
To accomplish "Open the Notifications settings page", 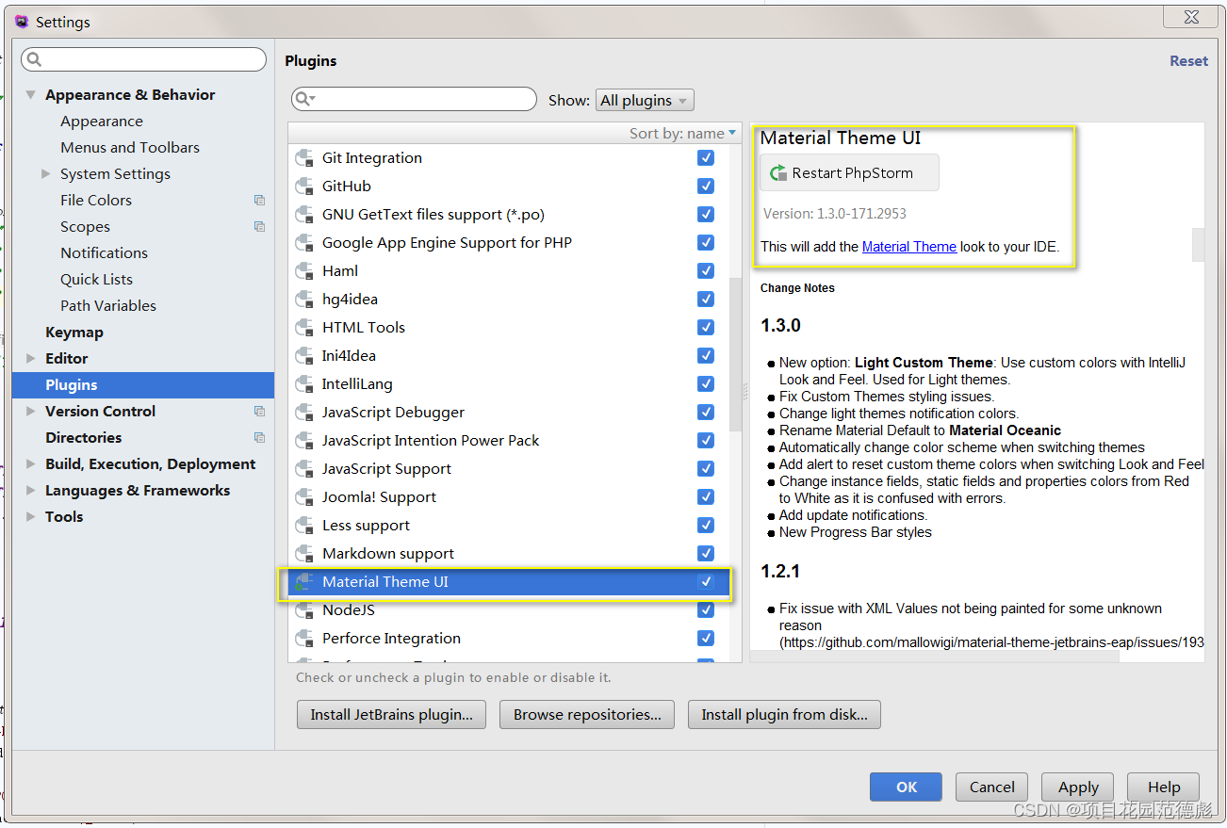I will [105, 253].
